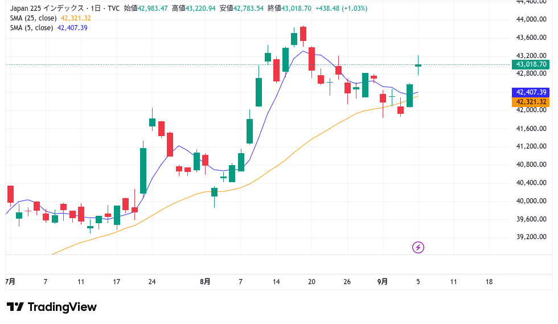Viewport: 558px width, 324px height.
Task: Click the purple lightning bolt icon
Action: coord(419,247)
